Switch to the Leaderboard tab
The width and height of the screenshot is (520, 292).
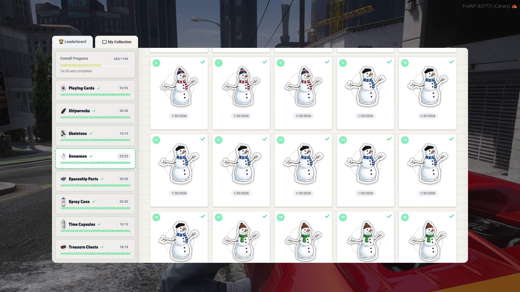[73, 42]
